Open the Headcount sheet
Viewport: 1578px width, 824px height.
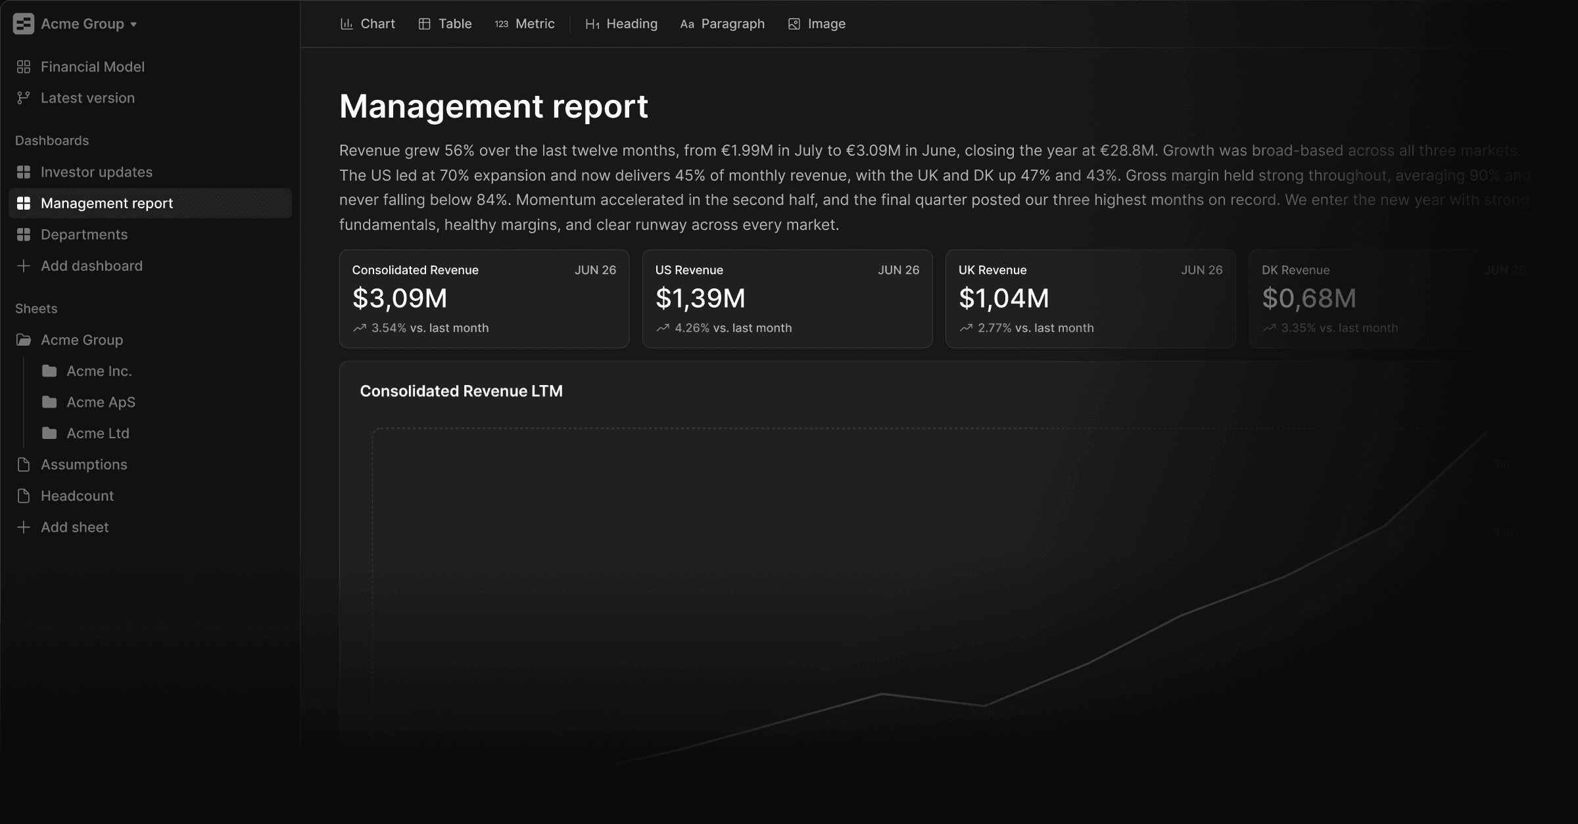coord(78,495)
